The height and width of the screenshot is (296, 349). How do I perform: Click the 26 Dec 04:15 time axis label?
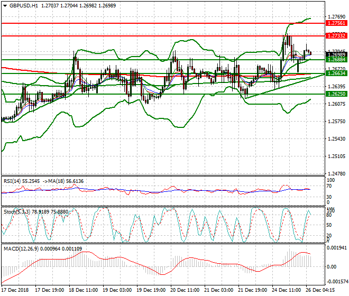(320, 291)
